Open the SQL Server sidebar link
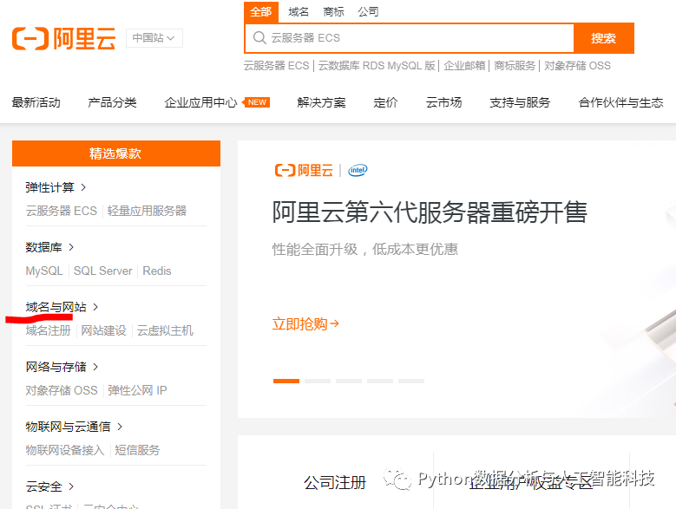Screen dimensions: 676x509 (x=103, y=271)
